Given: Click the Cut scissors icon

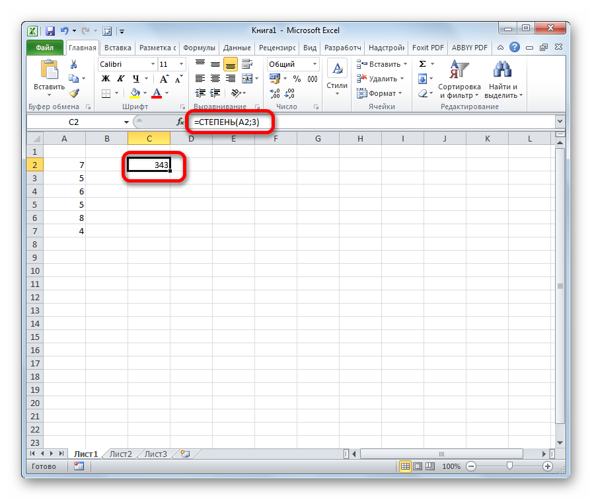Looking at the screenshot, I should click(74, 64).
